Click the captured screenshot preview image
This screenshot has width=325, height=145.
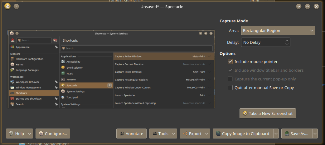(x=111, y=69)
